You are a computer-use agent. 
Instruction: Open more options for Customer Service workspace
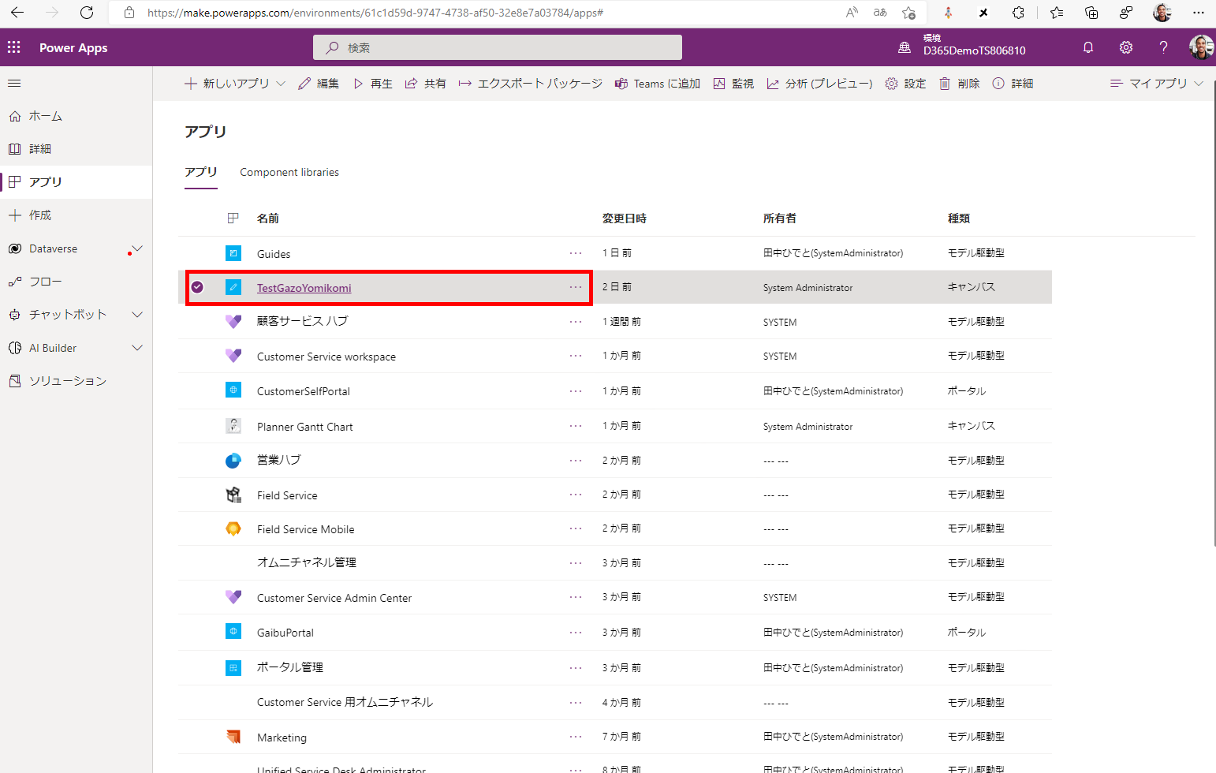(x=576, y=356)
